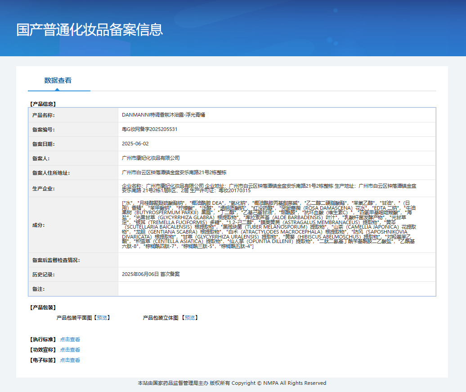The width and height of the screenshot is (466, 392).
Task: Click the 产品包装平面图 label
Action: [x=74, y=318]
